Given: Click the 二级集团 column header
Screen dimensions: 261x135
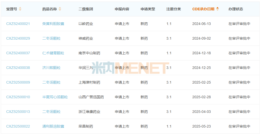Looking at the screenshot, I should pos(86,9).
